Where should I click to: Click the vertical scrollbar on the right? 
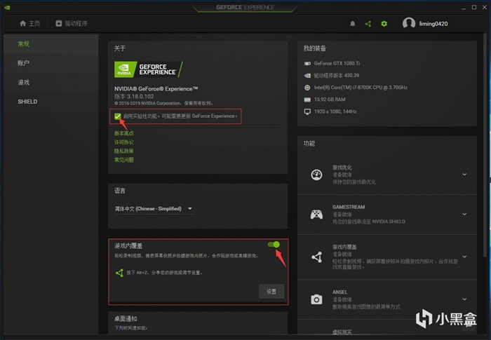coord(487,144)
